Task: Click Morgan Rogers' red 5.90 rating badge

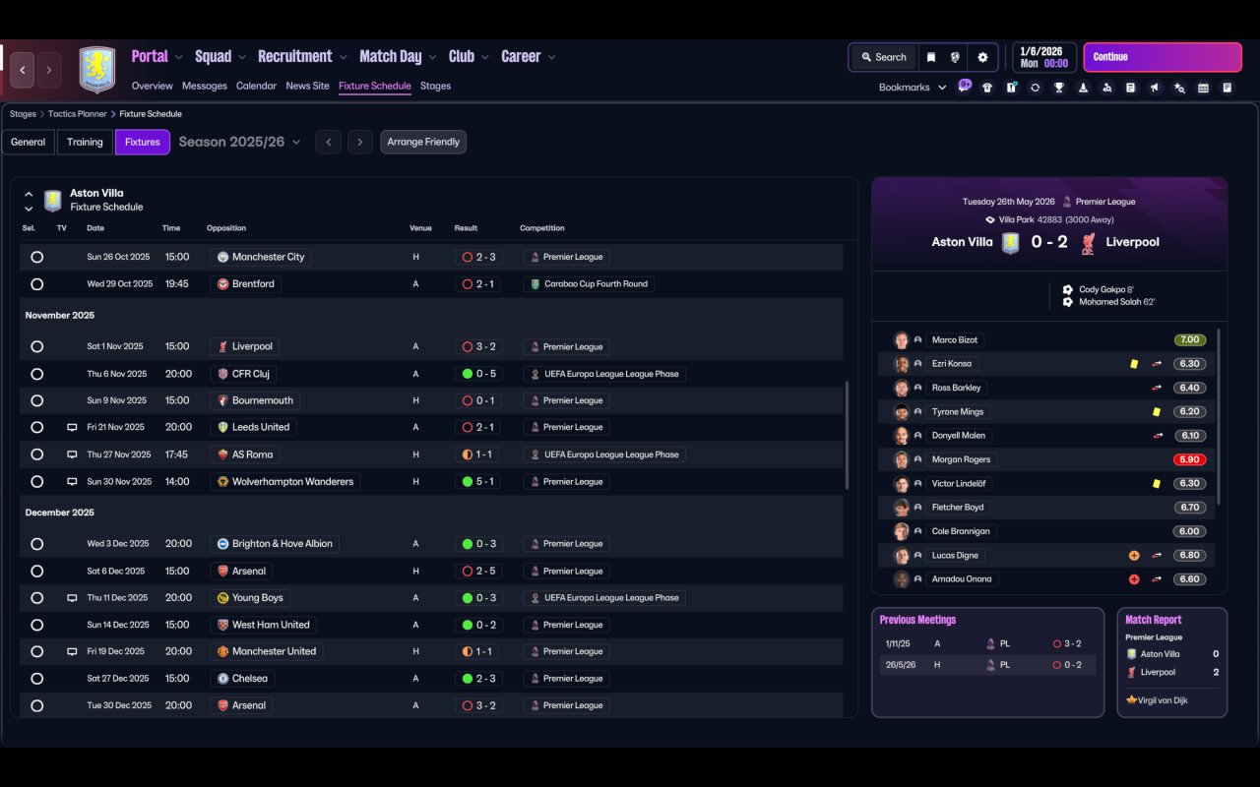Action: click(x=1190, y=459)
